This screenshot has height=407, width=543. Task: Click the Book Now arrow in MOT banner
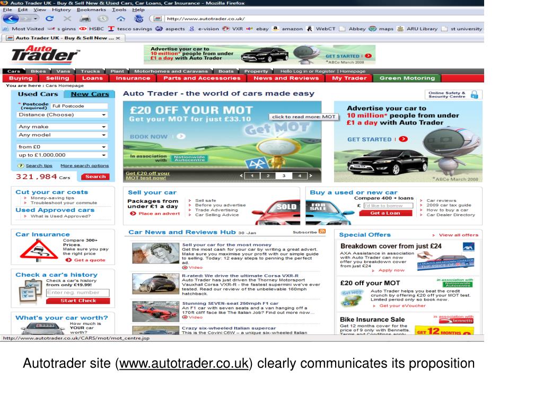(x=181, y=136)
